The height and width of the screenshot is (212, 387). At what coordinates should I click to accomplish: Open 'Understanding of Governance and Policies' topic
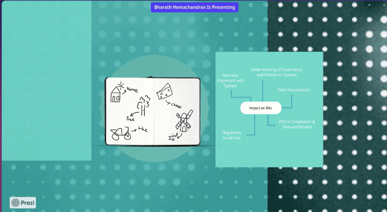tap(276, 72)
